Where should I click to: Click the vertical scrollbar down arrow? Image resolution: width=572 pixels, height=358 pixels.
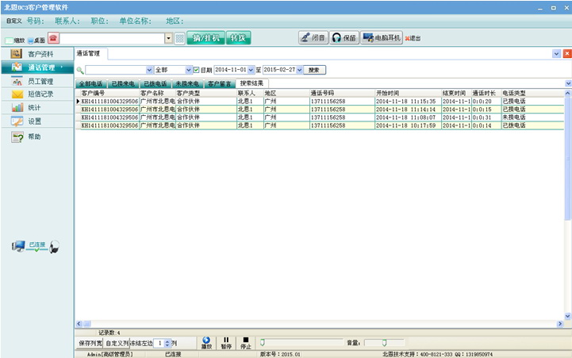coord(567,316)
